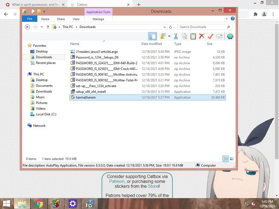Select This PC in navigation pane
The height and width of the screenshot is (209, 279).
38,74
